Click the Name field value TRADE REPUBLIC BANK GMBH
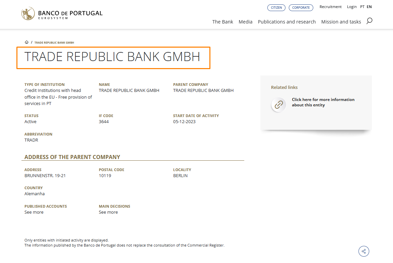 click(129, 90)
